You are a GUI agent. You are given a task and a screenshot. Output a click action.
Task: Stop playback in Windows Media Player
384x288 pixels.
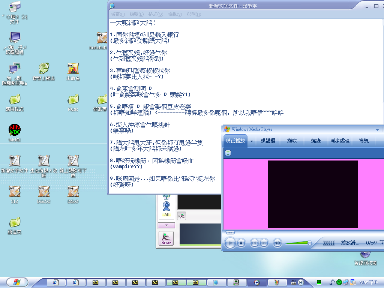point(241,243)
